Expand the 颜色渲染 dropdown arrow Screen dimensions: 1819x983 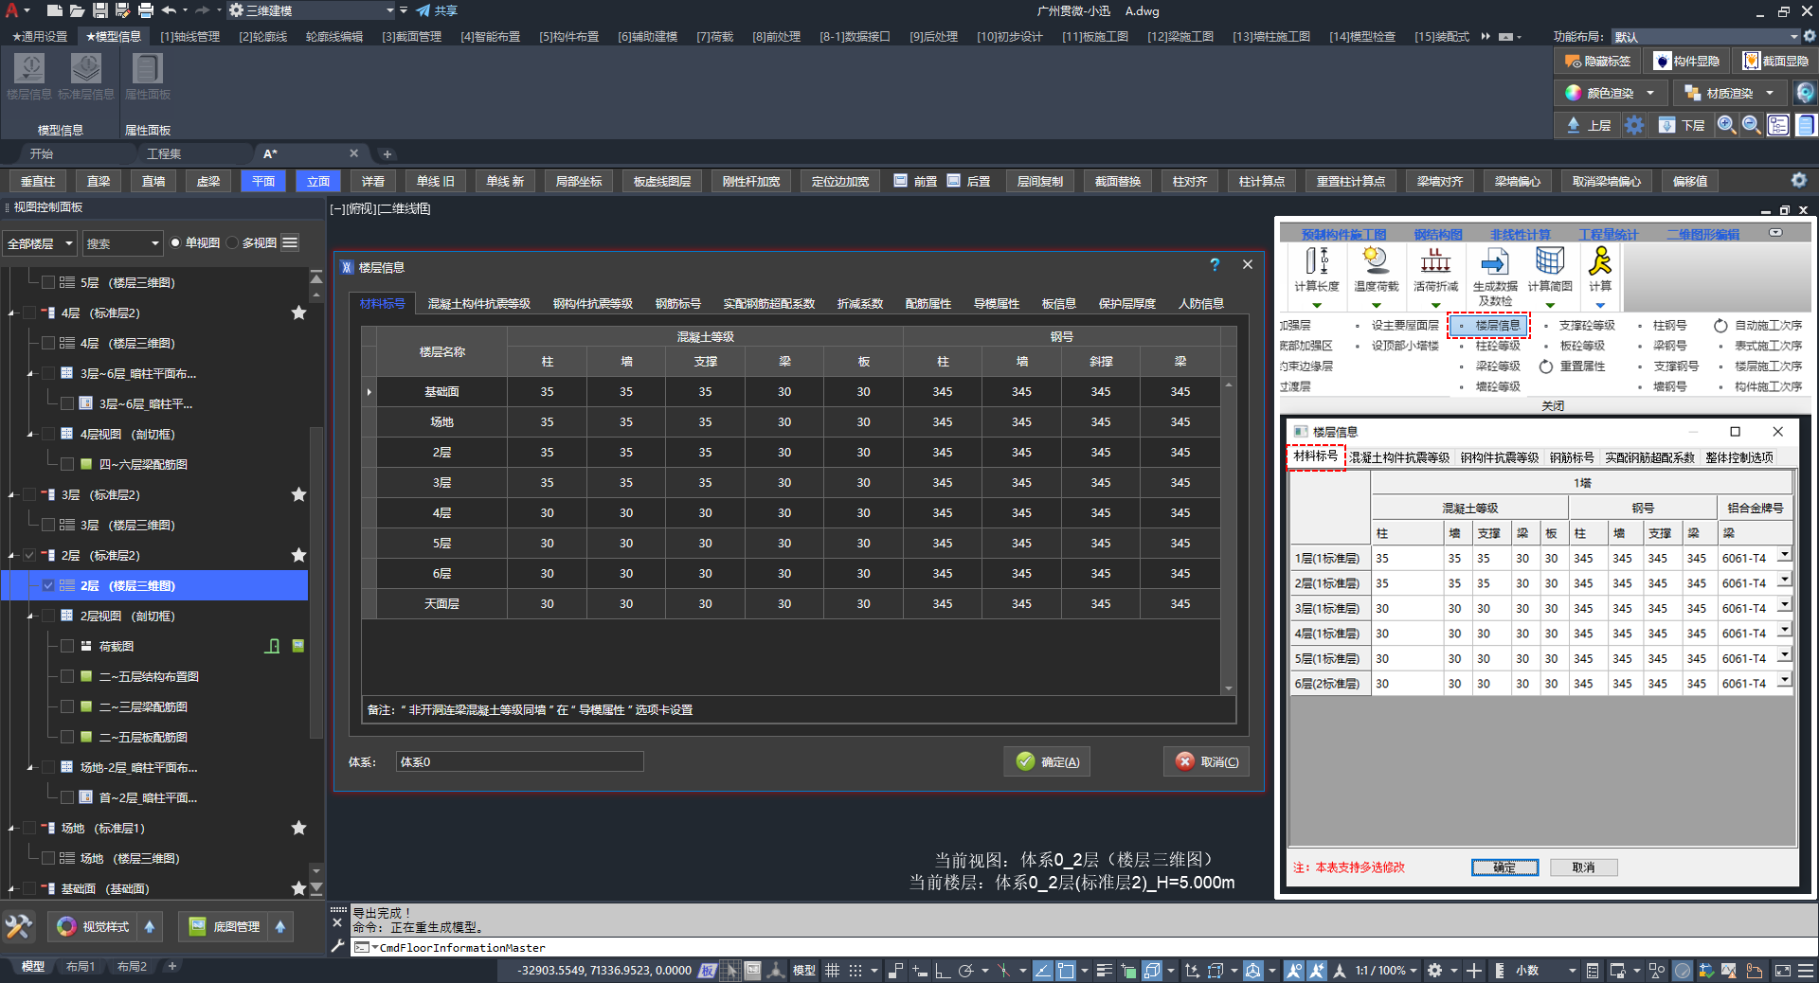(x=1650, y=93)
